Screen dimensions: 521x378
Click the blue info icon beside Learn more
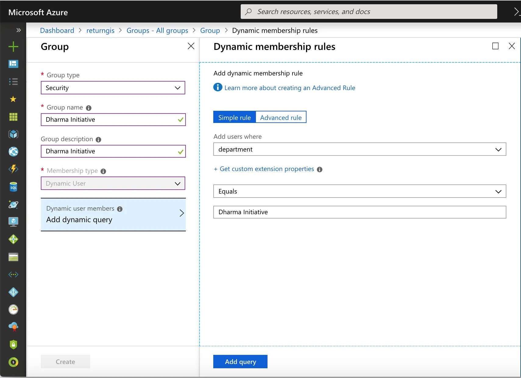coord(218,87)
